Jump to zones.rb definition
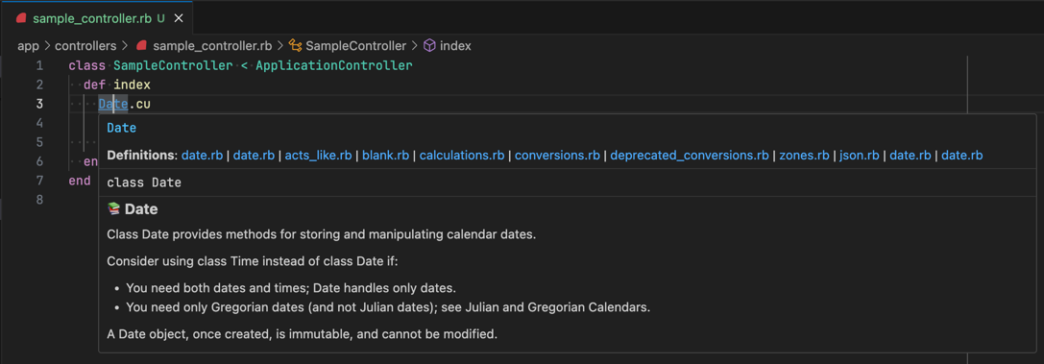The image size is (1044, 364). point(804,155)
